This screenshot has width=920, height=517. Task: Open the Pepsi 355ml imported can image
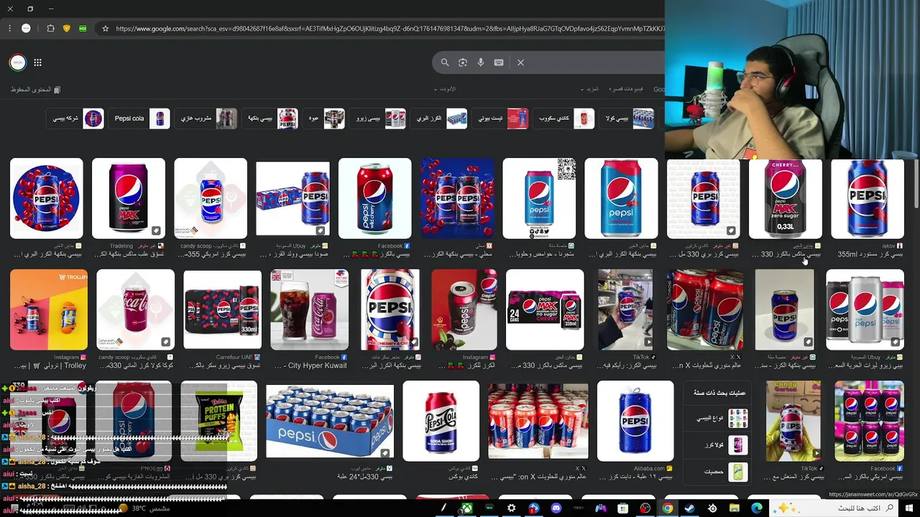(868, 199)
